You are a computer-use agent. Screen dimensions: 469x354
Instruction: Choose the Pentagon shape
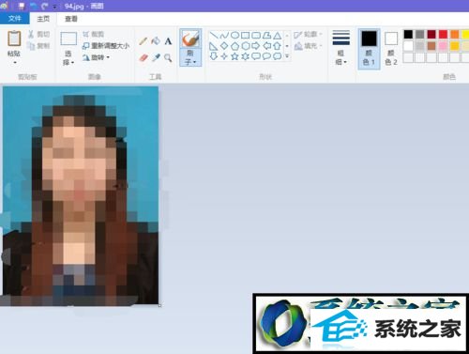pos(234,46)
